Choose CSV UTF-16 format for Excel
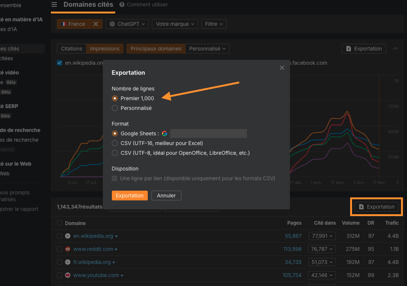Image resolution: width=407 pixels, height=286 pixels. [115, 143]
